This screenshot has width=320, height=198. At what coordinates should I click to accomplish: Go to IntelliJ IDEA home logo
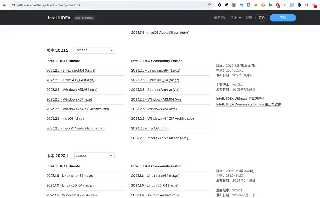click(59, 18)
